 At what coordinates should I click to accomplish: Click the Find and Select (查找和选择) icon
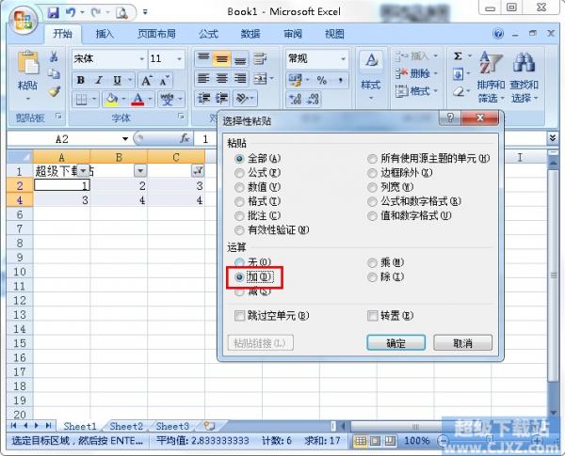pos(524,73)
